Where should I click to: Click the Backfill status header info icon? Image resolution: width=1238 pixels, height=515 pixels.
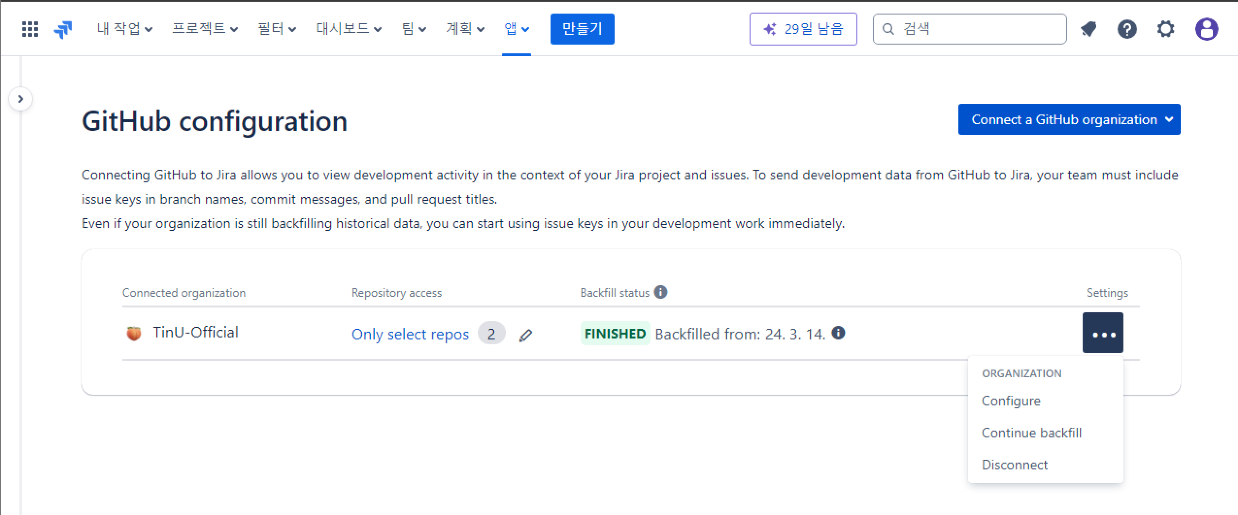tap(660, 292)
